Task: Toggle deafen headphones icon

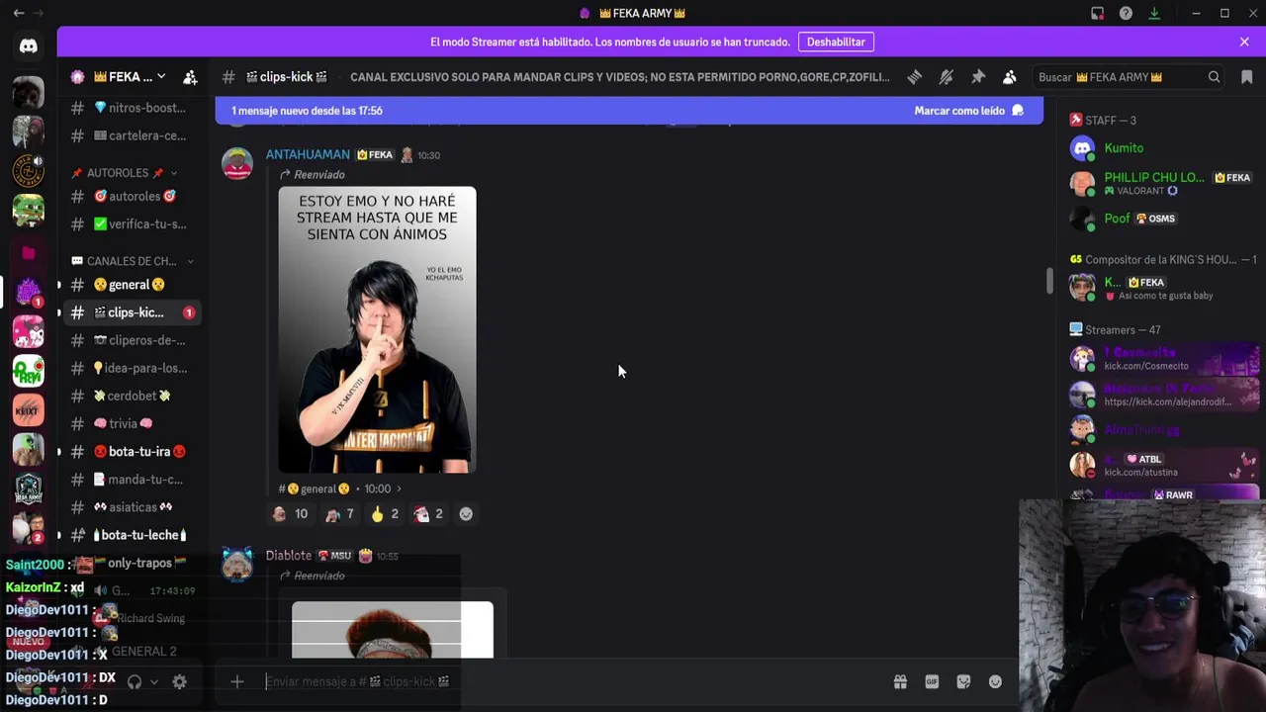Action: coord(135,681)
